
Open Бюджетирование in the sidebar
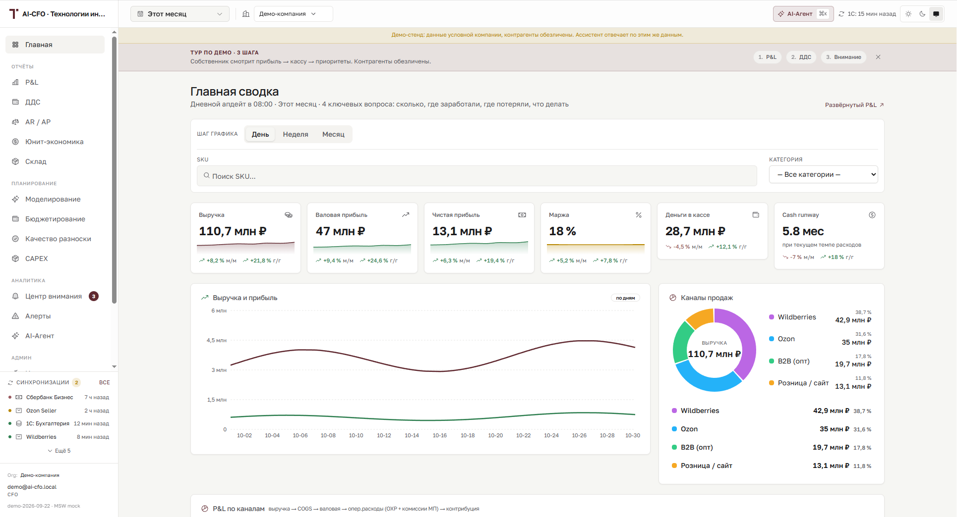[x=55, y=219]
